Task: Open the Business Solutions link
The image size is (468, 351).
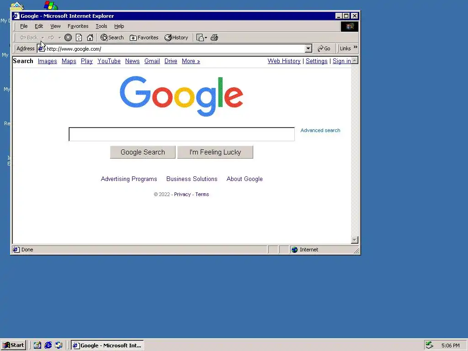Action: tap(192, 179)
